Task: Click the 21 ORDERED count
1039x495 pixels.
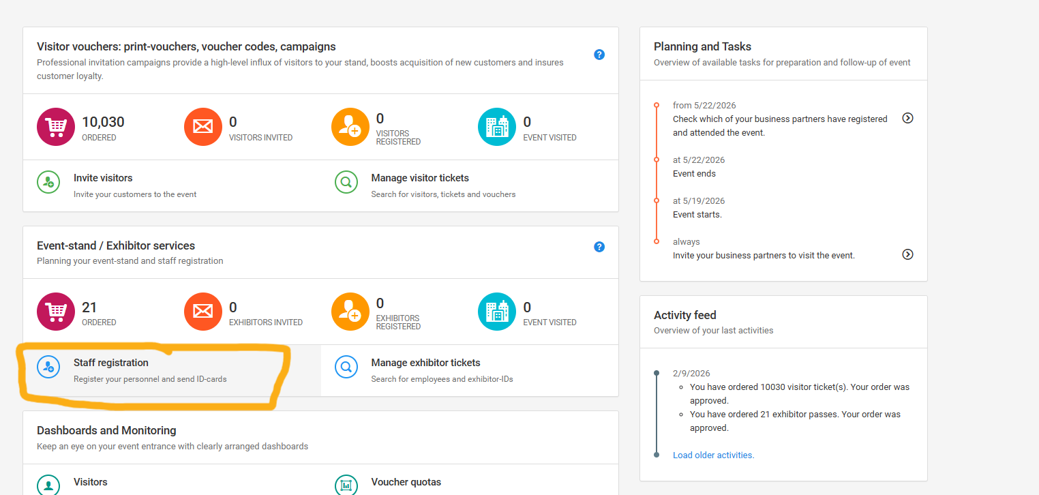Action: click(89, 307)
